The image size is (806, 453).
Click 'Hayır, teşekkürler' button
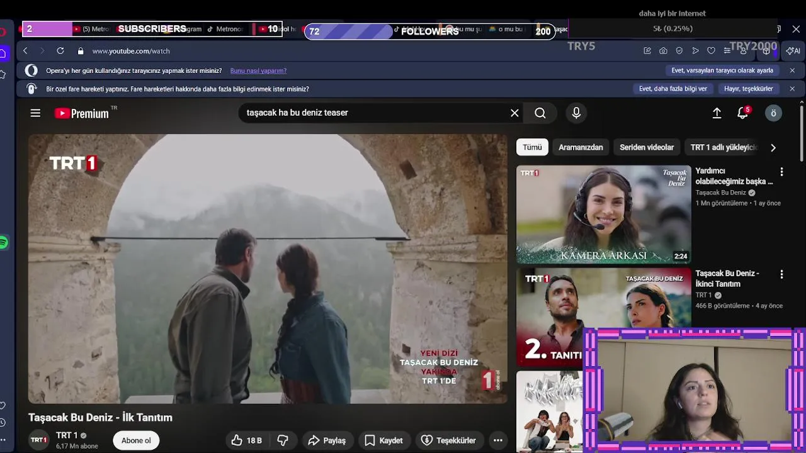(x=748, y=89)
